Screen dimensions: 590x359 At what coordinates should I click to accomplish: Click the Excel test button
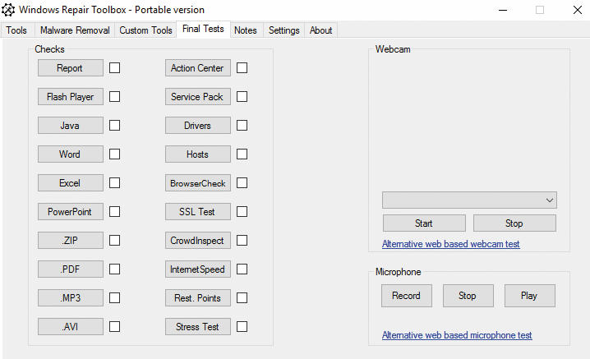tap(71, 183)
